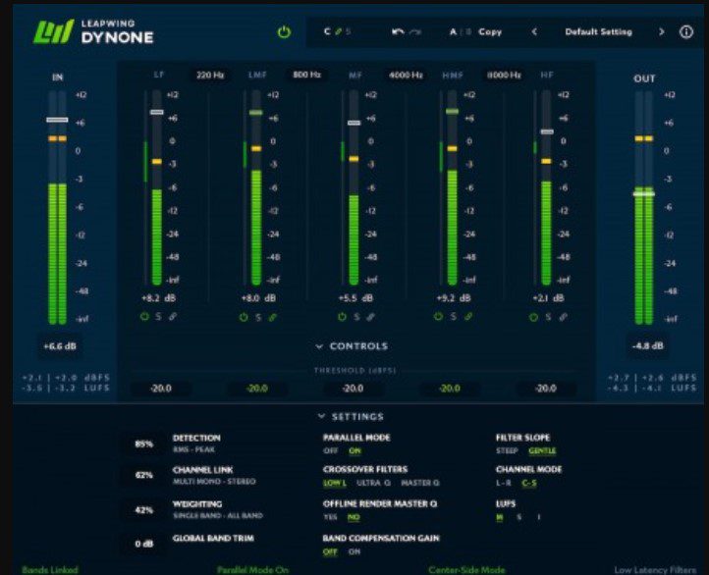The image size is (709, 575).
Task: Click the Detection 85% value box
Action: click(x=143, y=444)
